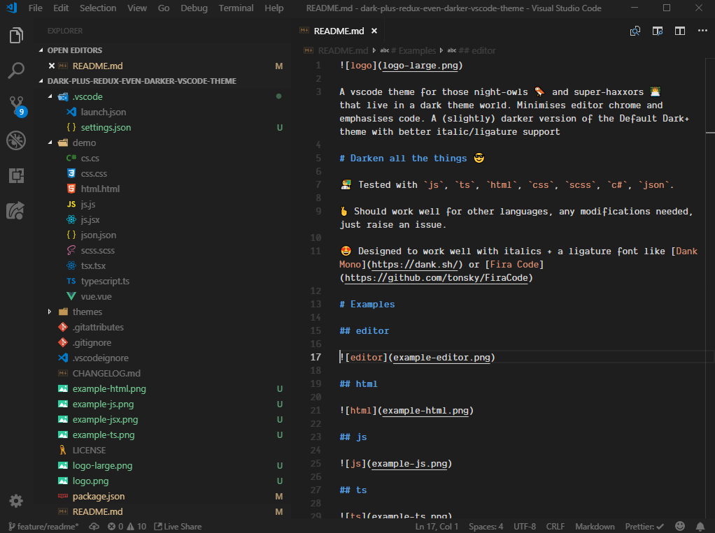Click Ln 17, Col 1 to go to a line
The width and height of the screenshot is (715, 533).
click(437, 526)
